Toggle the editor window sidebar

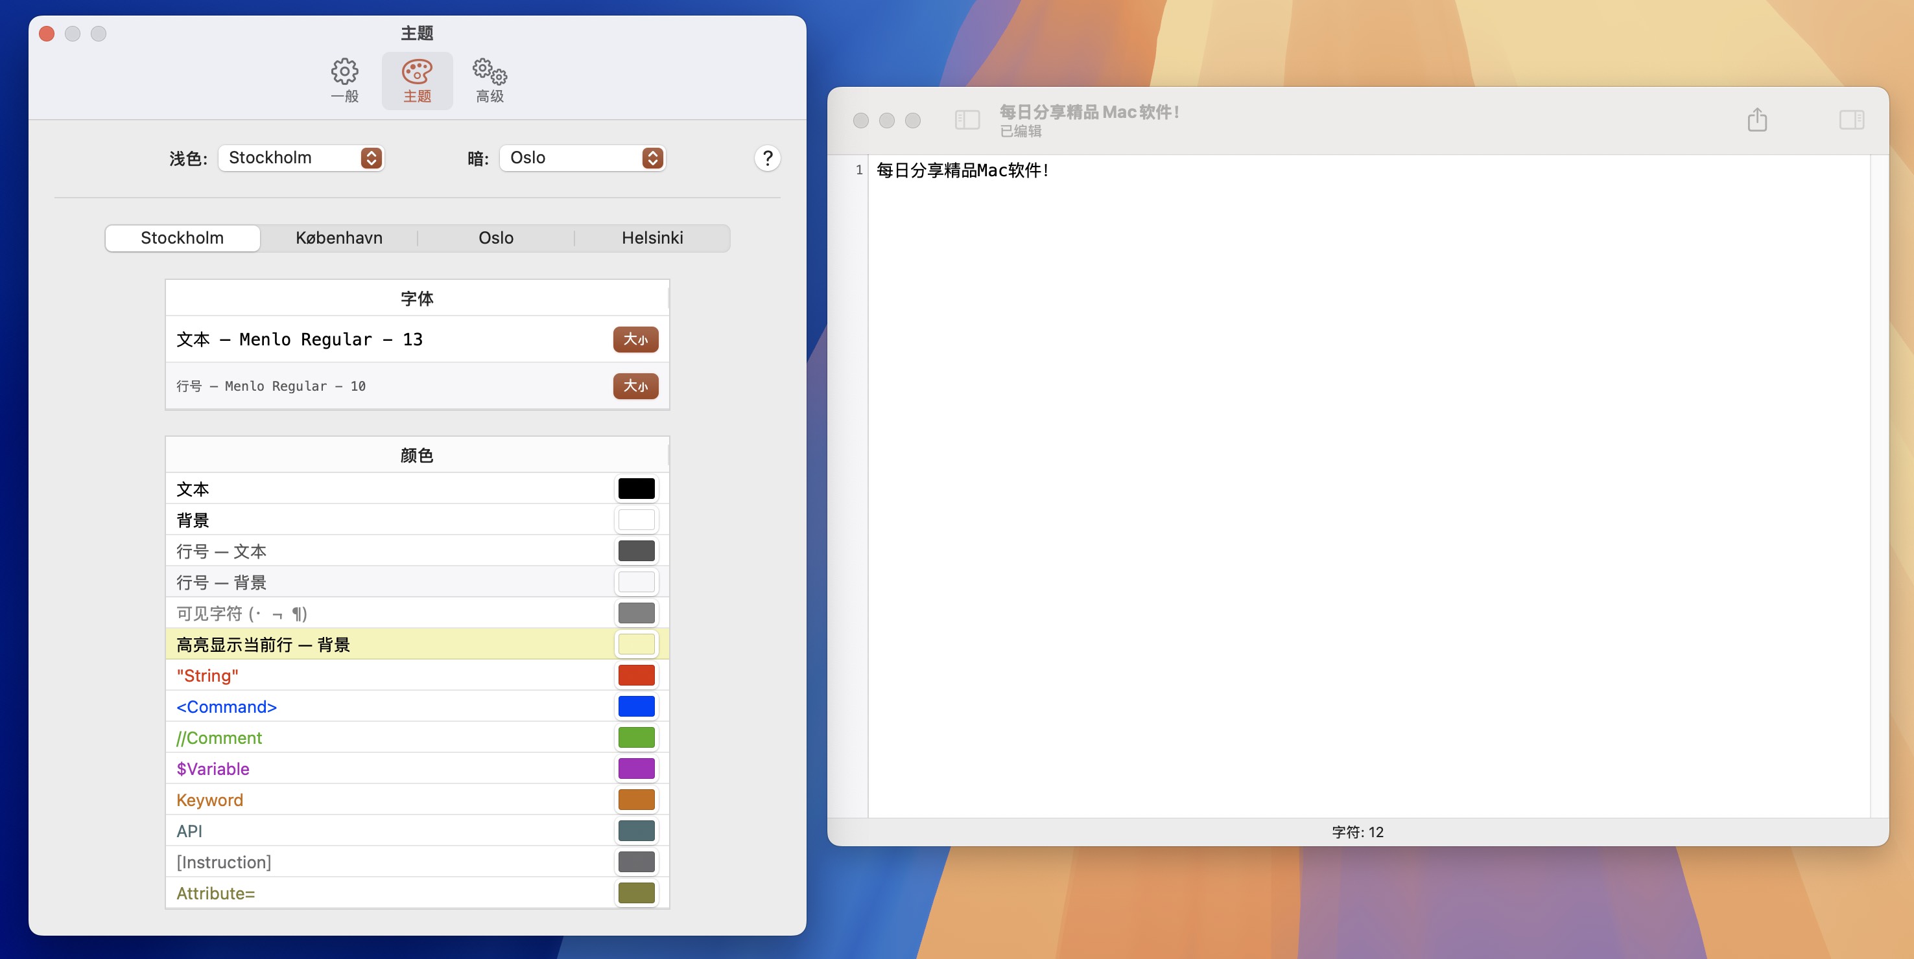coord(967,120)
